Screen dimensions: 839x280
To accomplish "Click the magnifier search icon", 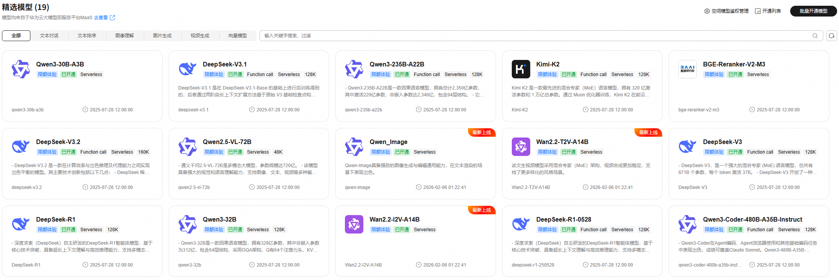I will (x=815, y=36).
